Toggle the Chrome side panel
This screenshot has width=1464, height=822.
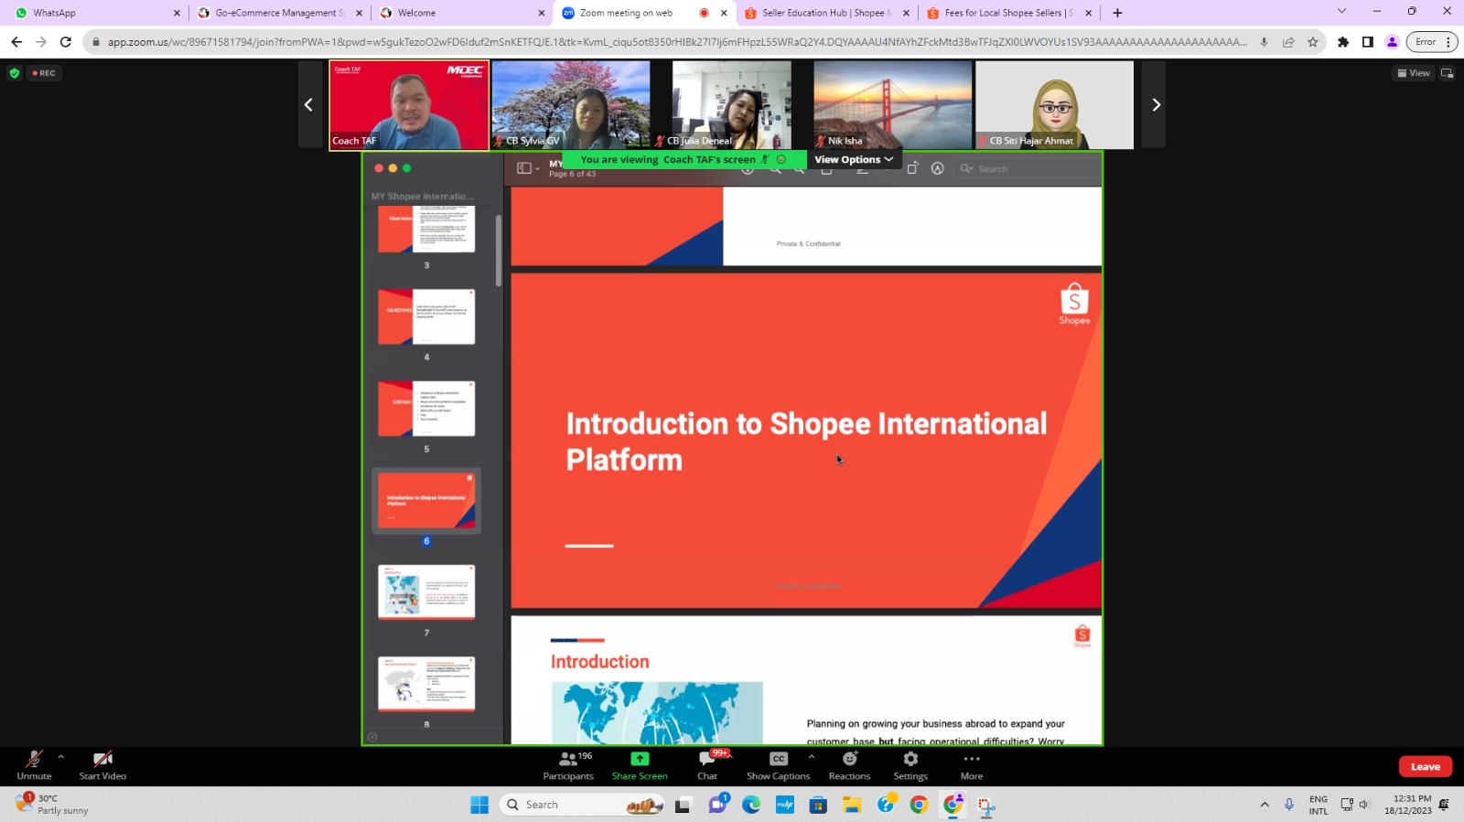[1368, 41]
